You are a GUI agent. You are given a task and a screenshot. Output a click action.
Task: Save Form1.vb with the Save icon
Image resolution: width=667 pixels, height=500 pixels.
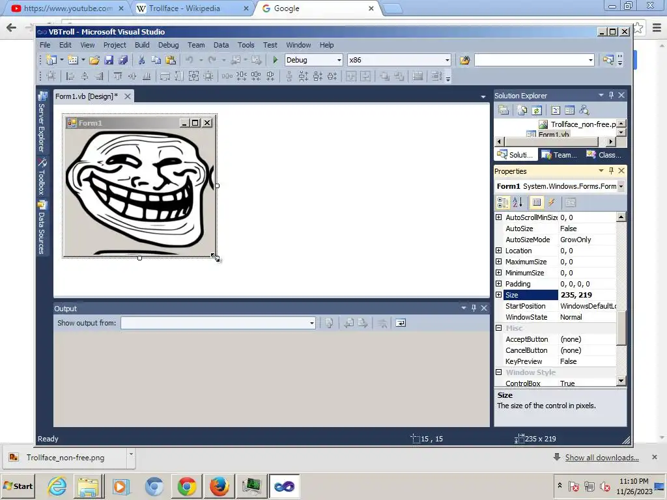point(109,60)
